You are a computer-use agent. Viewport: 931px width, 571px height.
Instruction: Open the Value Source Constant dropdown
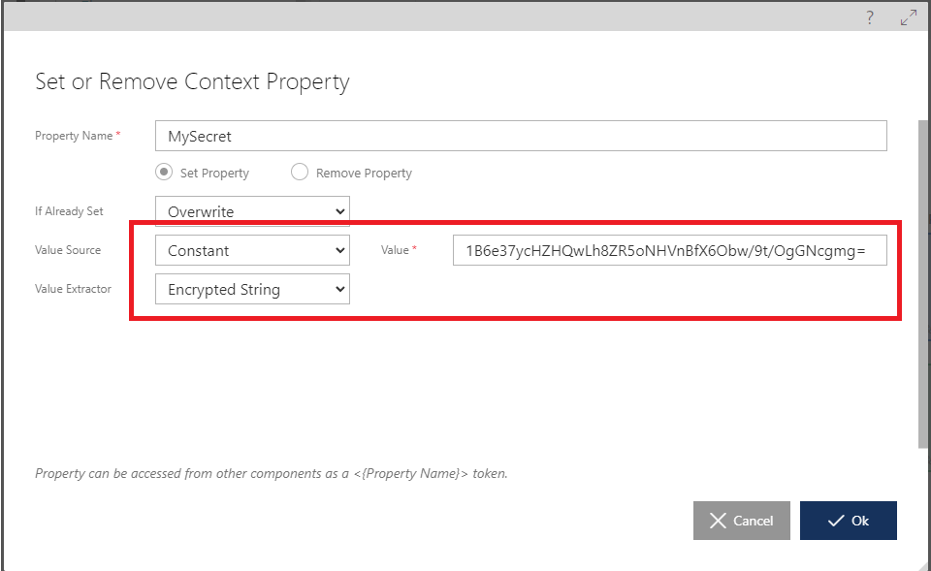point(252,250)
